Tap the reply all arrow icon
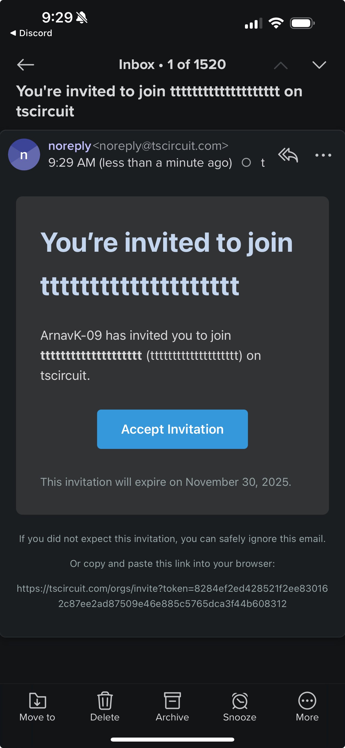Screen dimensions: 345x748 (288, 155)
